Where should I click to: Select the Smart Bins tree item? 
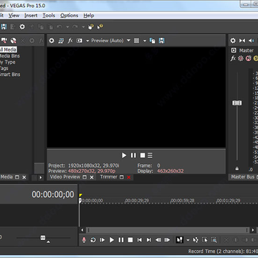click(x=10, y=75)
